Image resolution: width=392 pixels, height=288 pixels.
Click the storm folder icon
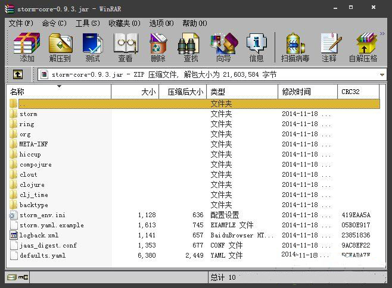14,114
